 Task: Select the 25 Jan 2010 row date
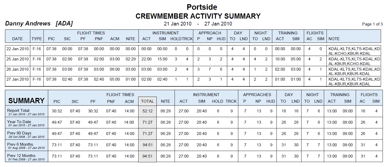click(17, 59)
